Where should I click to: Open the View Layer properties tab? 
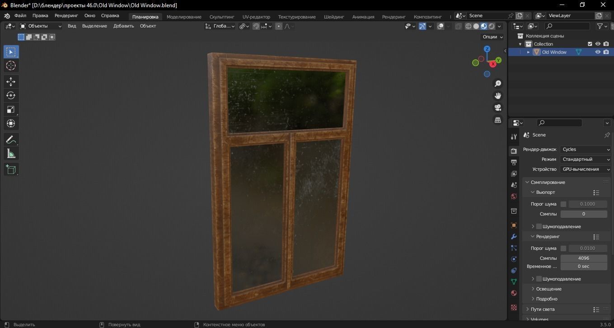pos(514,173)
